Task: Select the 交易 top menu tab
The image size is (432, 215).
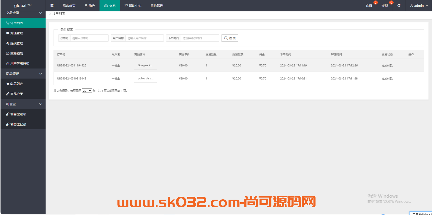Action: 110,5
